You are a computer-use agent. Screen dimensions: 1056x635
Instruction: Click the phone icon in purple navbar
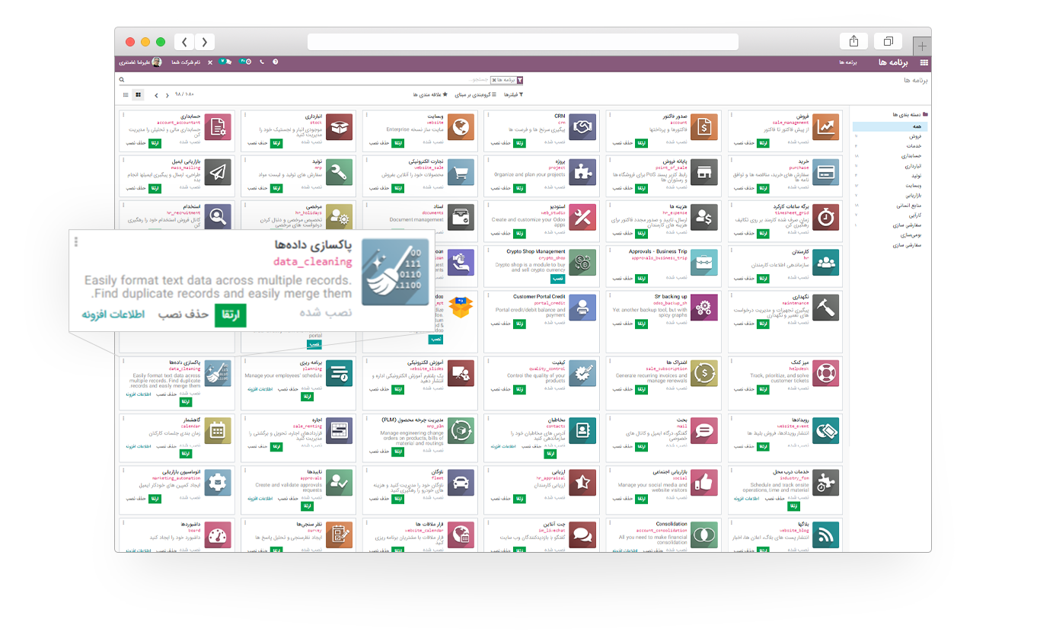click(262, 62)
